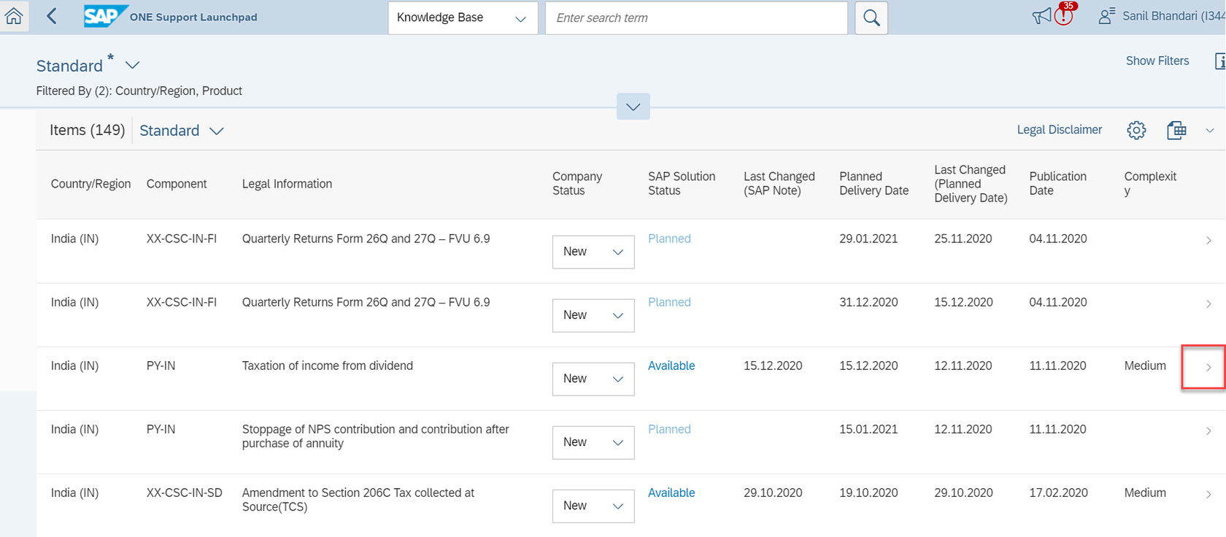Open details arrow for row delivering 29.01.2021
This screenshot has width=1226, height=537.
(x=1208, y=240)
